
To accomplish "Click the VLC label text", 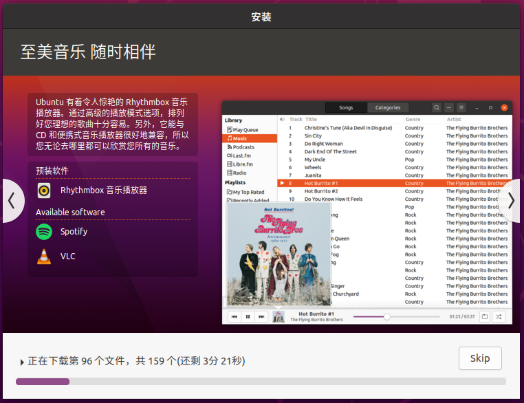I will 68,257.
